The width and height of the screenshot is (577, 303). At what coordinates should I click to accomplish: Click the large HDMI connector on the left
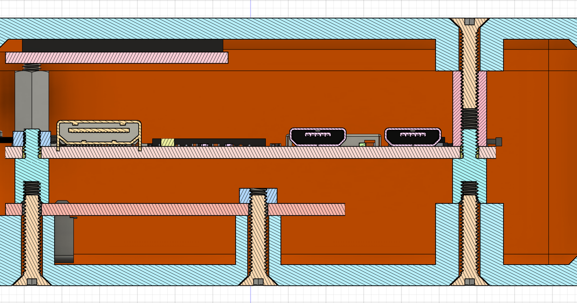(x=99, y=133)
